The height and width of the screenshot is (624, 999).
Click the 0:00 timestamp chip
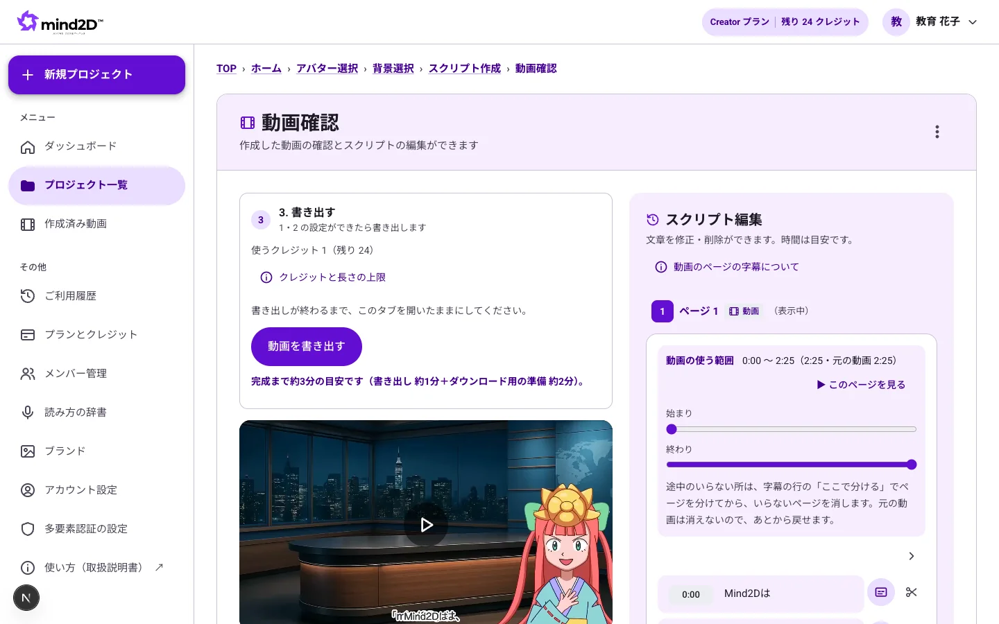point(691,595)
